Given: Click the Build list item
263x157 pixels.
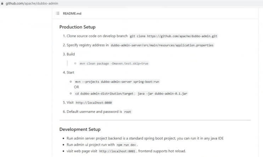Looking at the screenshot, I should (71, 54).
